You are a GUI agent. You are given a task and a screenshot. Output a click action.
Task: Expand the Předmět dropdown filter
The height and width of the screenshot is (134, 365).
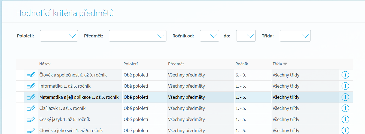(138, 36)
